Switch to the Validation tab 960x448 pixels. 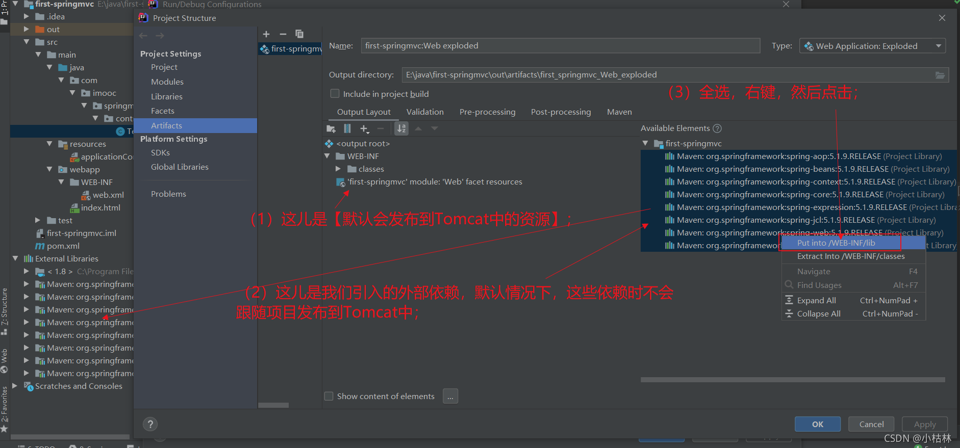425,112
